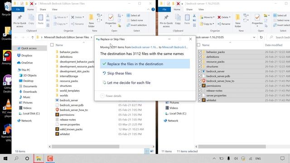Switch to details view in left window

pos(147,151)
